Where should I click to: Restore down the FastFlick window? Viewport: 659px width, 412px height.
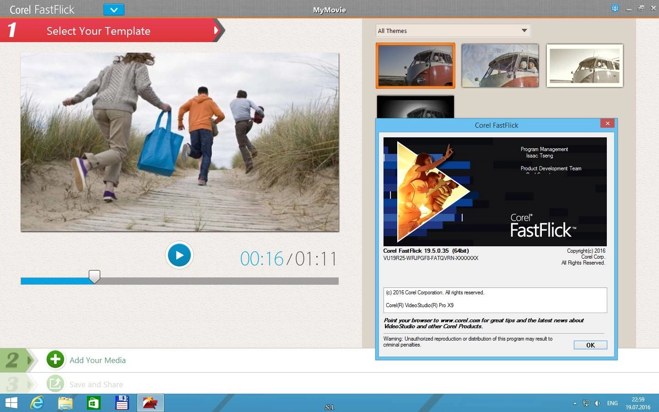pyautogui.click(x=641, y=8)
